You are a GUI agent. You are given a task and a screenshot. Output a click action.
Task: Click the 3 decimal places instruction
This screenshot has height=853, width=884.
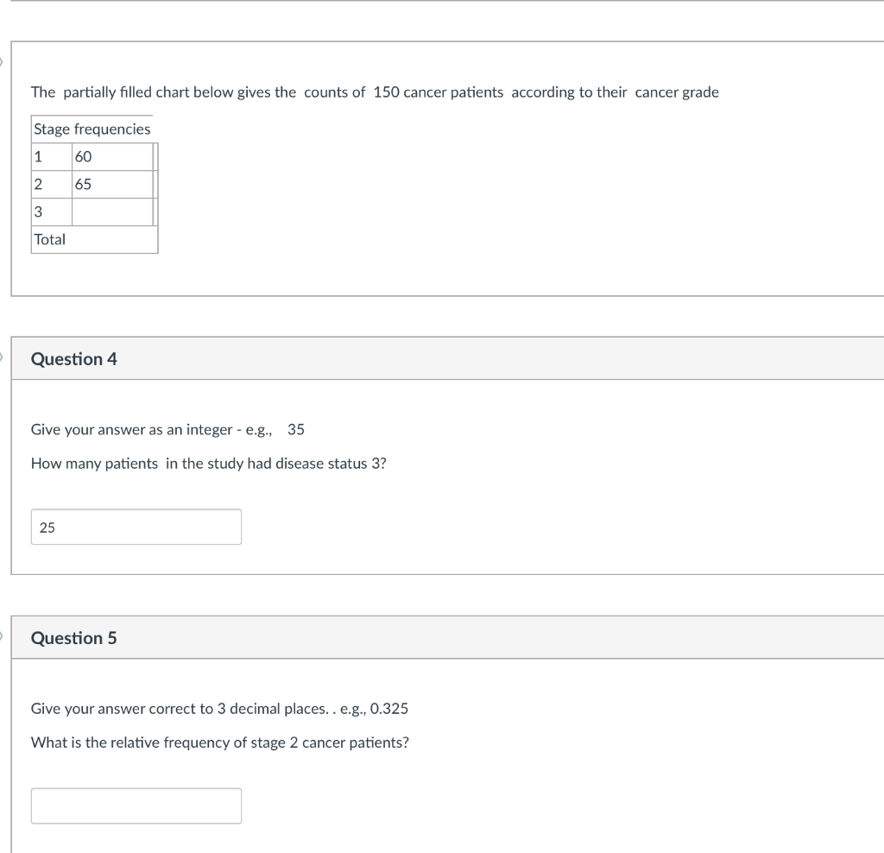[x=219, y=709]
